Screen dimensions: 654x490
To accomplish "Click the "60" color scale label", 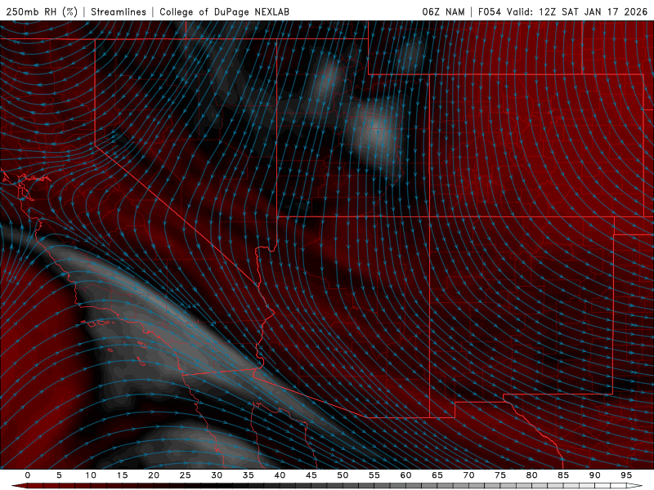I will click(x=405, y=475).
